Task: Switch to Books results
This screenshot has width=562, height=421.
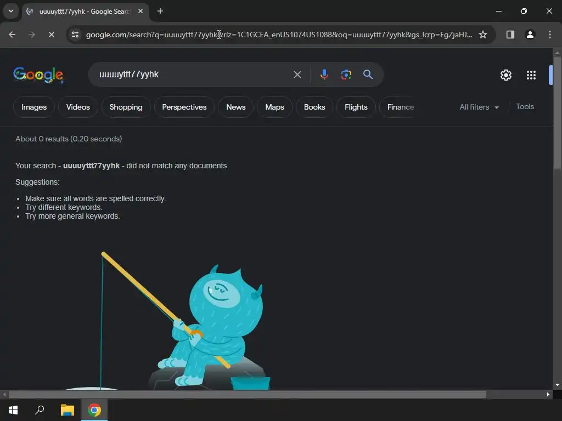Action: (314, 107)
